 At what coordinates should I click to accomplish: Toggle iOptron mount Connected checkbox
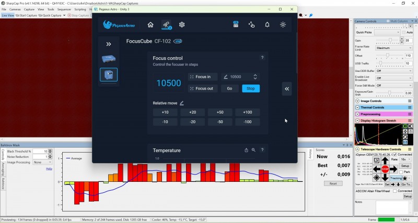point(395,154)
